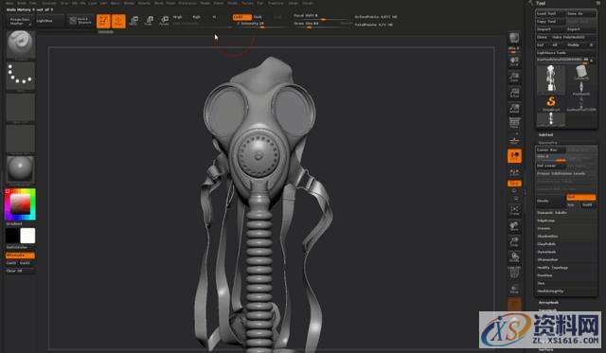Open the Document menu
606x353 pixels.
(x=49, y=3)
